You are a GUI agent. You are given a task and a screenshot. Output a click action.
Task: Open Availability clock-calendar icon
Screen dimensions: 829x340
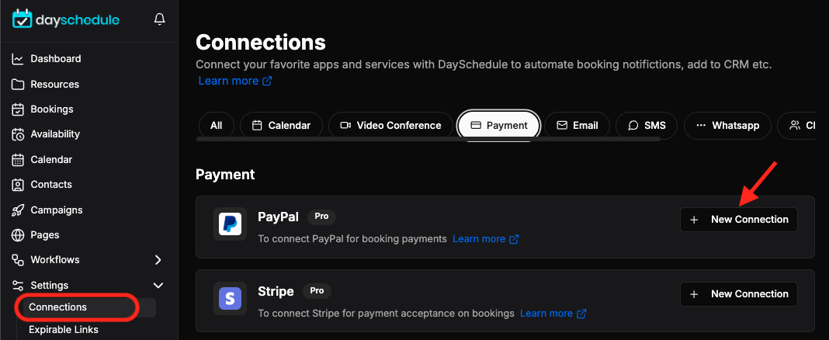point(18,134)
